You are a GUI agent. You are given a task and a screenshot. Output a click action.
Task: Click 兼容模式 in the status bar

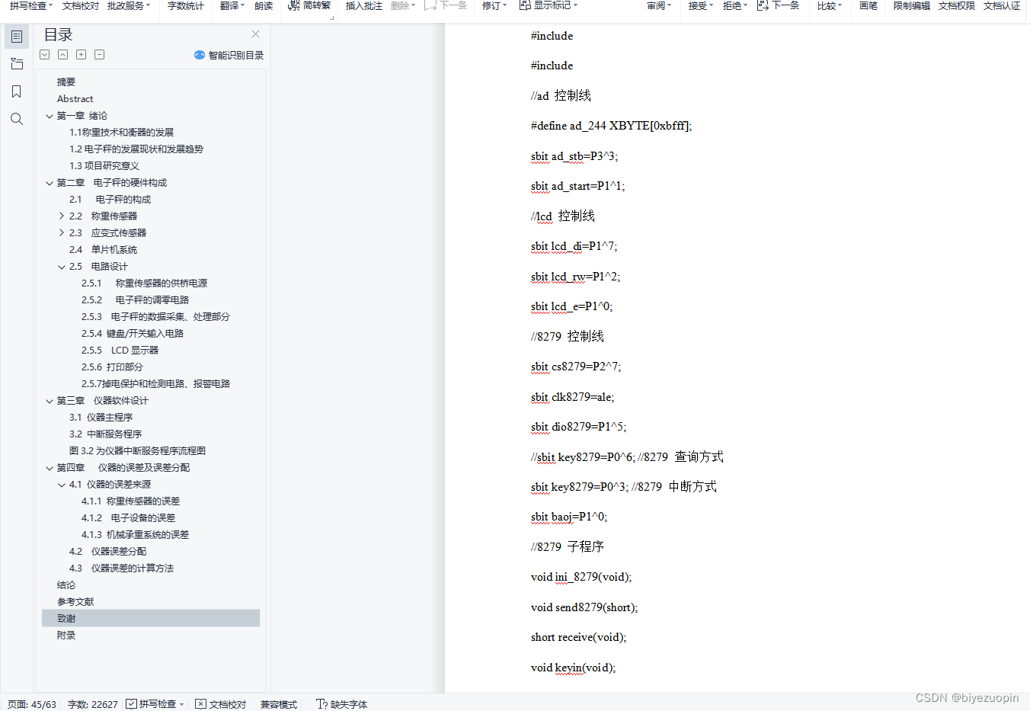[x=279, y=704]
